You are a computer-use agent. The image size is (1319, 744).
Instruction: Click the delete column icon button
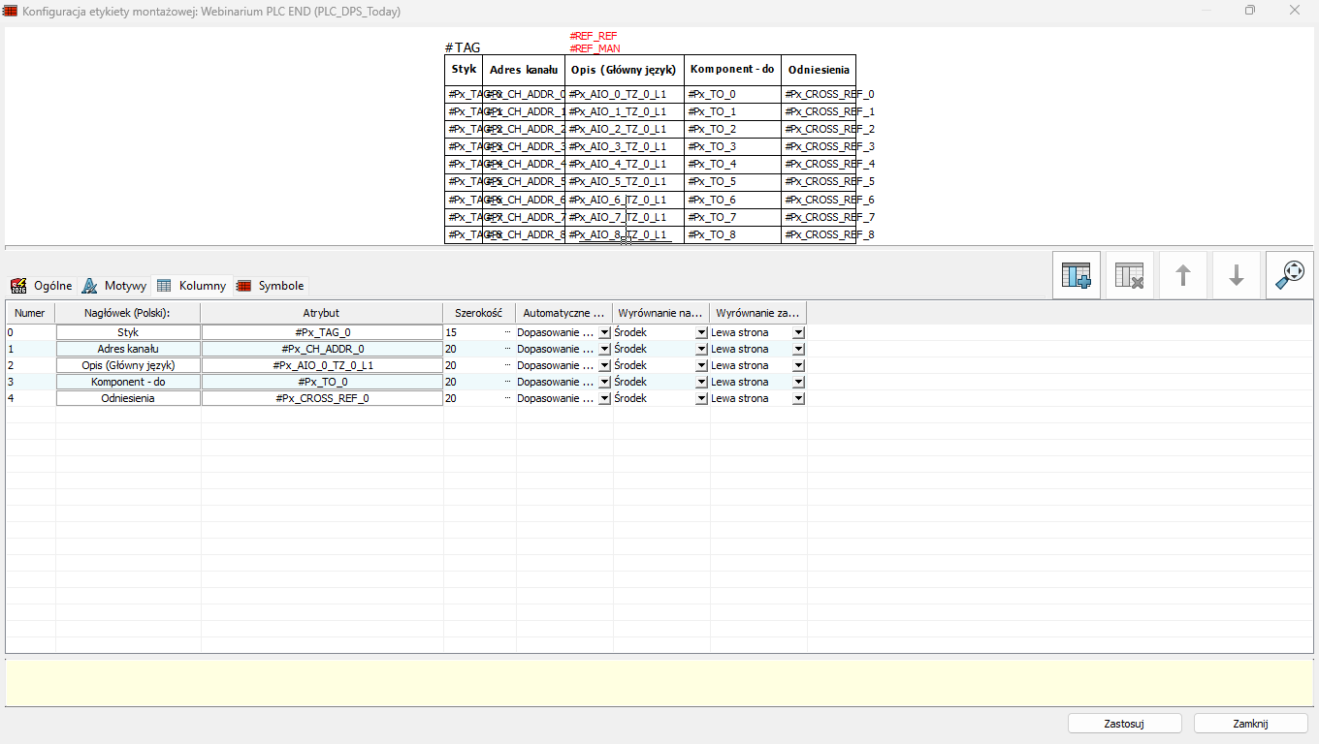pyautogui.click(x=1129, y=276)
